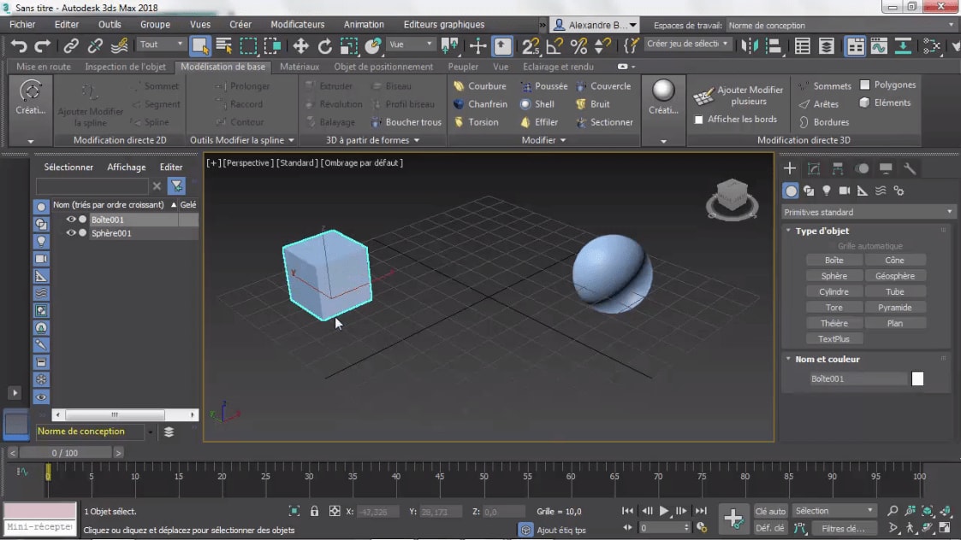Toggle visibility eye of Sphère001

pos(70,233)
